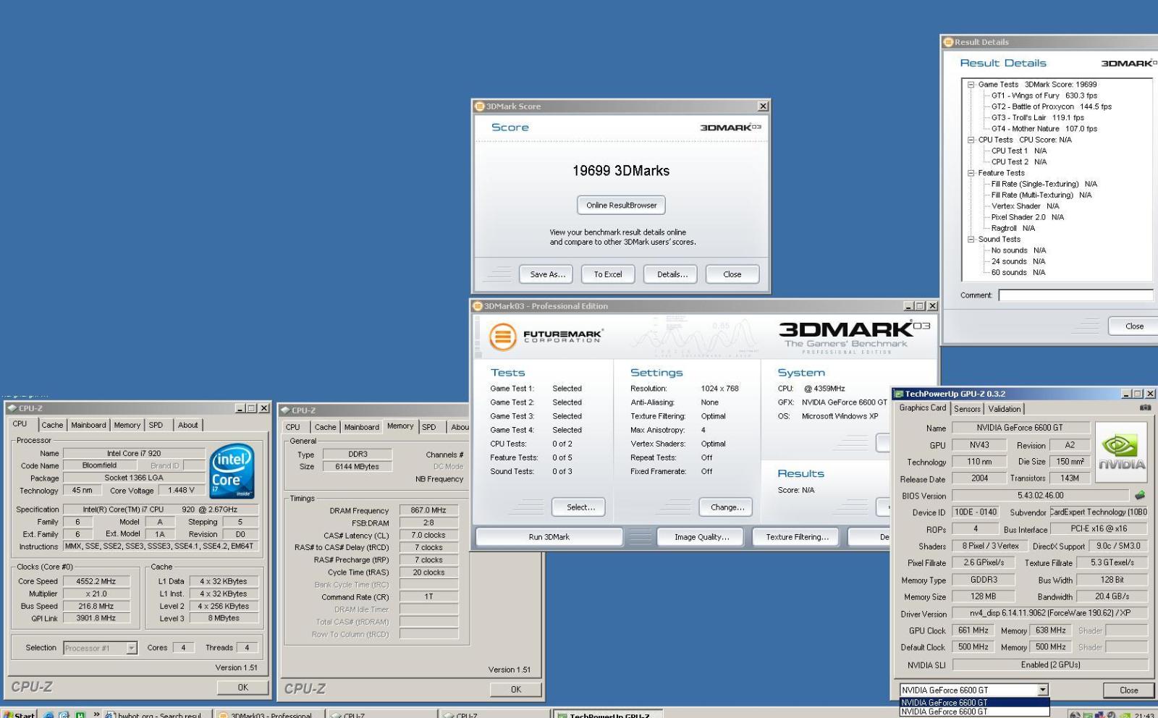Image resolution: width=1158 pixels, height=718 pixels.
Task: Switch to the Sensors tab in GPU-Z
Action: (967, 409)
